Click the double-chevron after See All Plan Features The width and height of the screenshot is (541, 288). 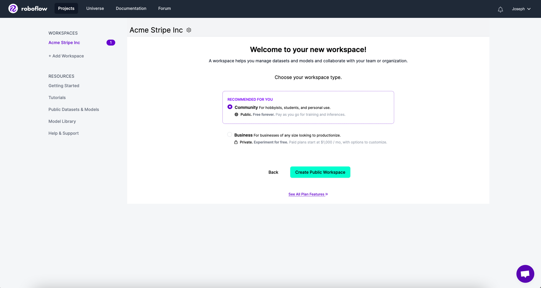coord(326,194)
